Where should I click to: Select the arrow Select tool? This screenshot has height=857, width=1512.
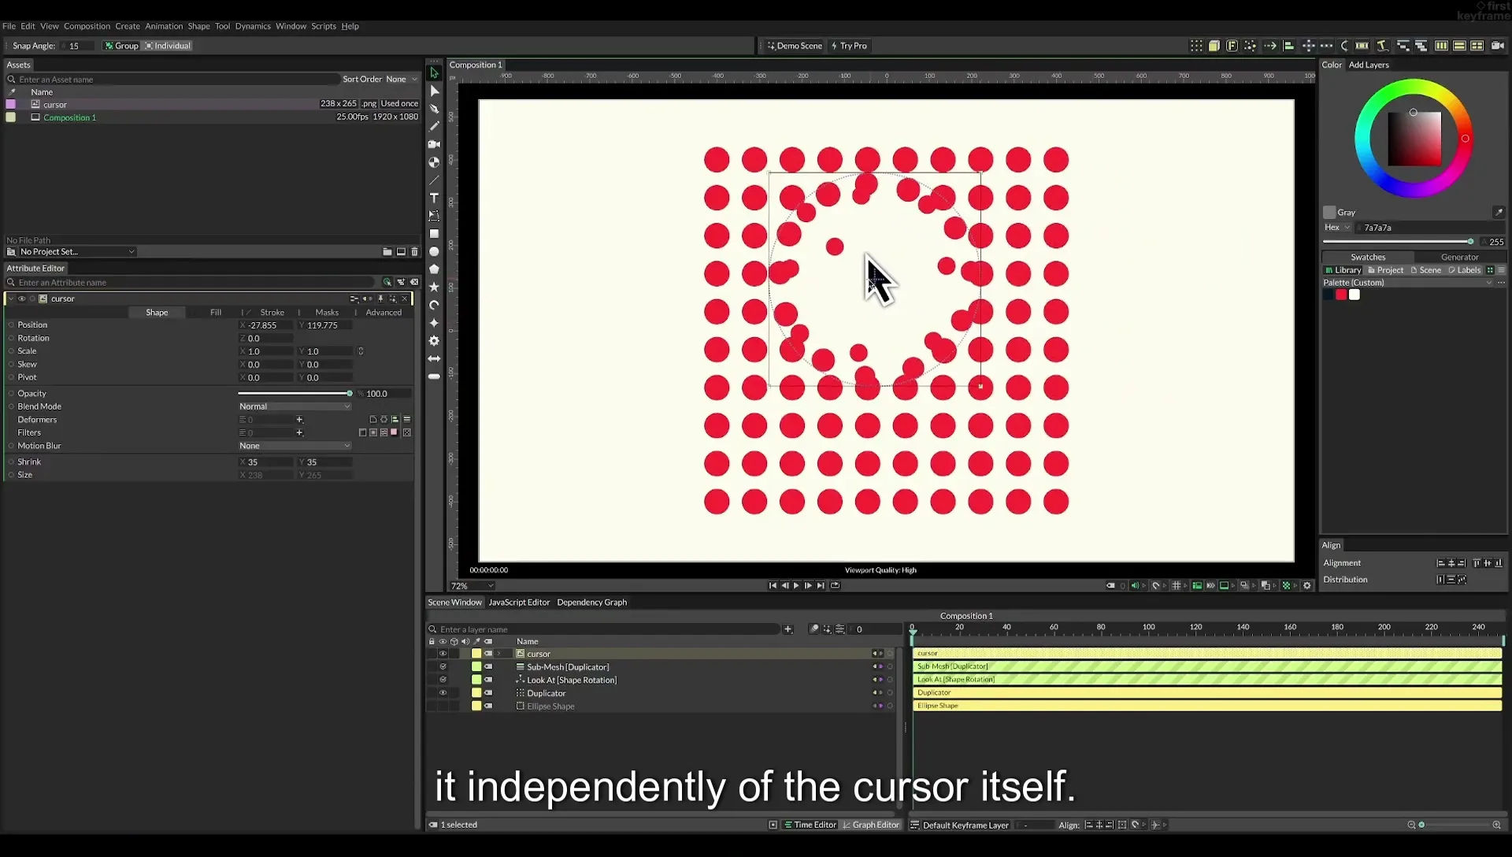pyautogui.click(x=434, y=72)
